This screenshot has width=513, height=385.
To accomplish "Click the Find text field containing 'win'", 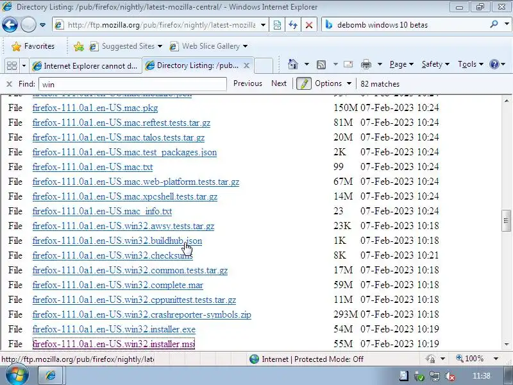I will [x=133, y=84].
